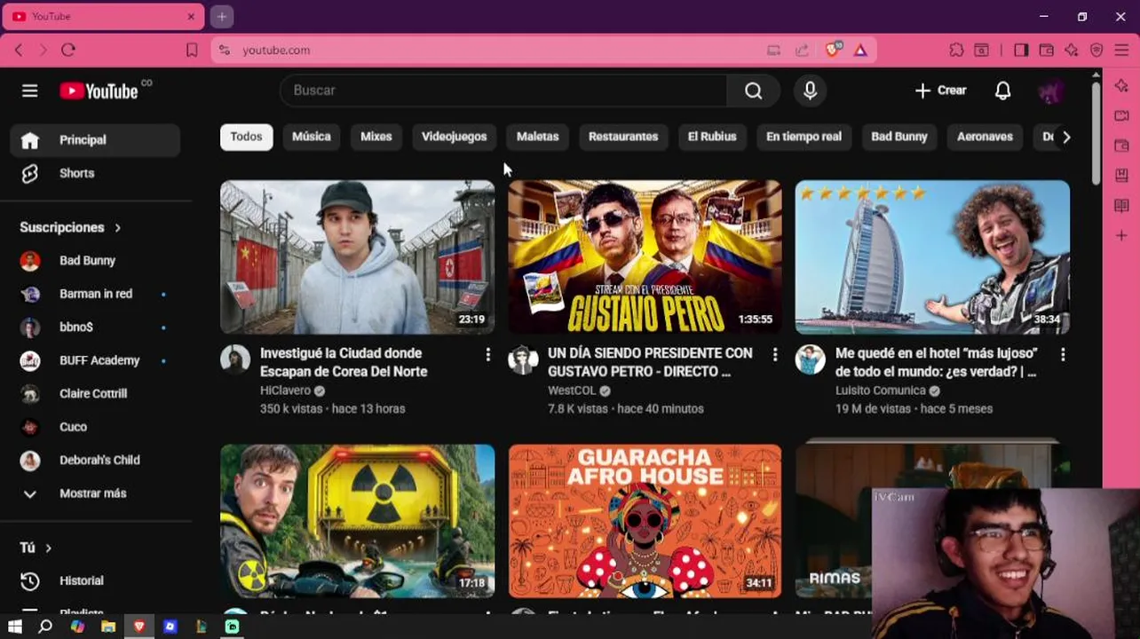This screenshot has width=1140, height=639.
Task: Open the Brave VPN icon
Action: [1096, 51]
